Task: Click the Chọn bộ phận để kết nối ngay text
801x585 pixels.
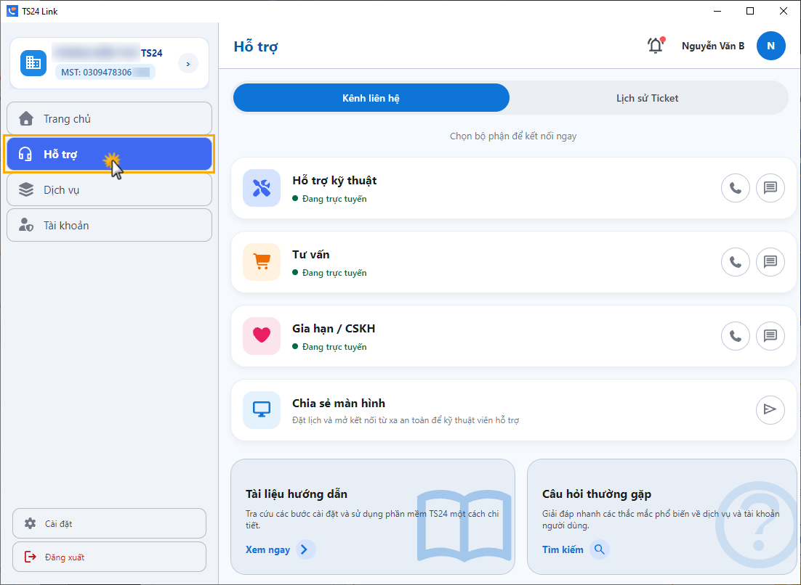Action: coord(513,136)
